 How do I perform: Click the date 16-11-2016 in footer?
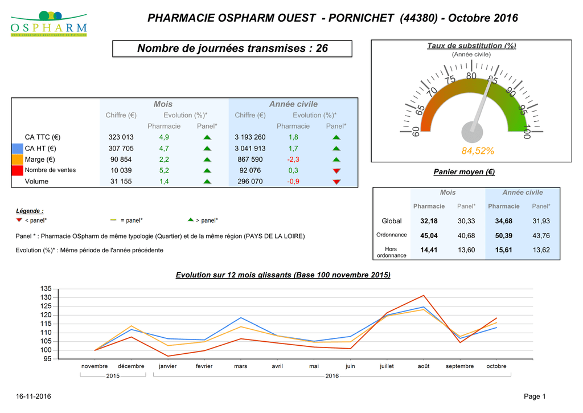point(33,396)
